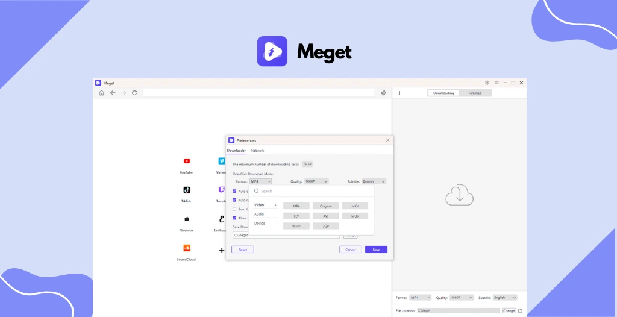Image resolution: width=617 pixels, height=317 pixels.
Task: Save the preferences
Action: point(376,250)
